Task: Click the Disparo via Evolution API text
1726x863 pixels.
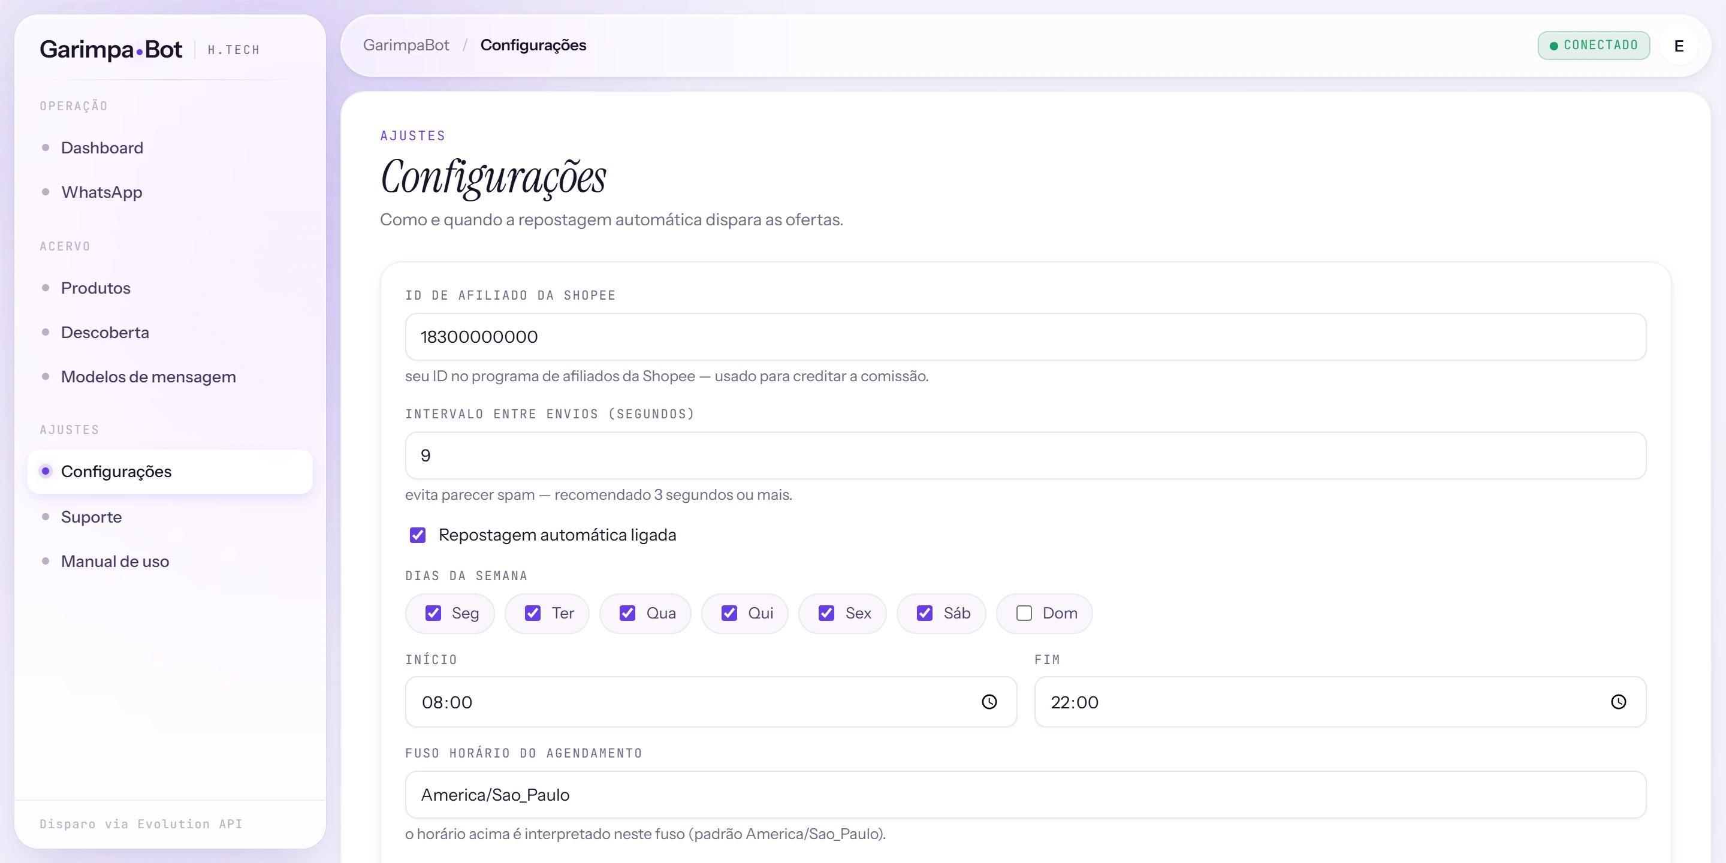Action: coord(141,823)
